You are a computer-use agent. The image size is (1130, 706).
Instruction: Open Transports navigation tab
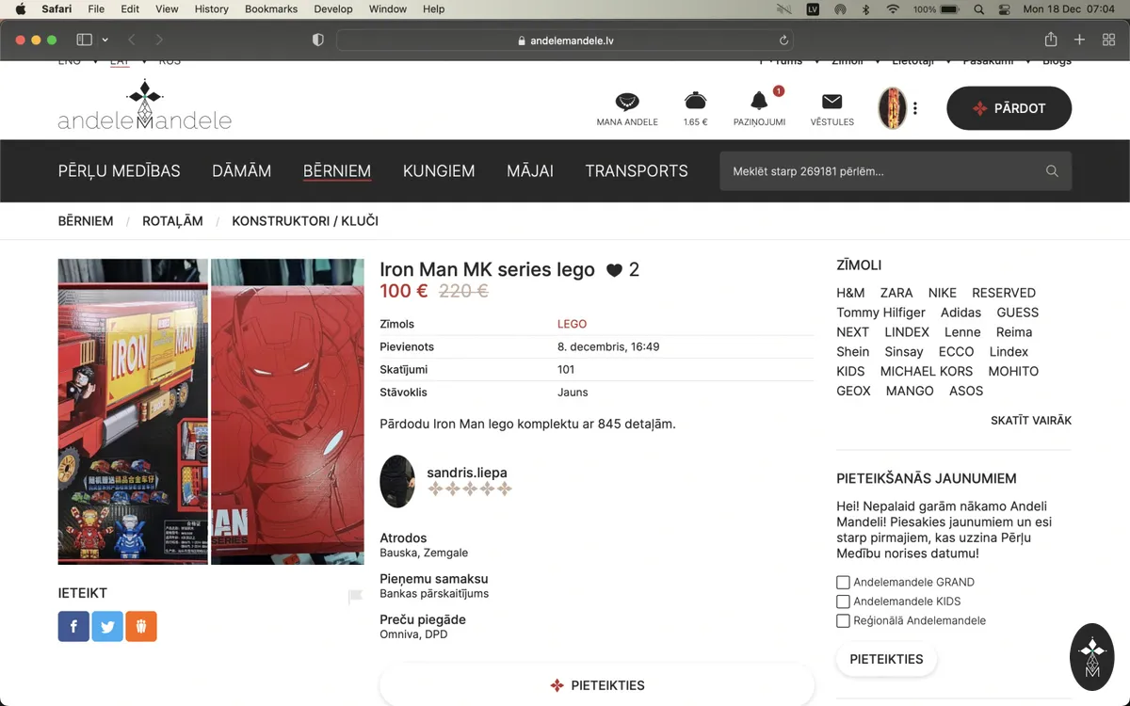[x=637, y=171]
